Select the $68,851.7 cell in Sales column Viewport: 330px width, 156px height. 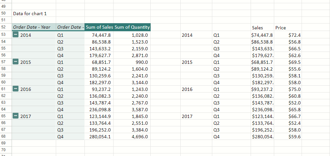pos(262,62)
